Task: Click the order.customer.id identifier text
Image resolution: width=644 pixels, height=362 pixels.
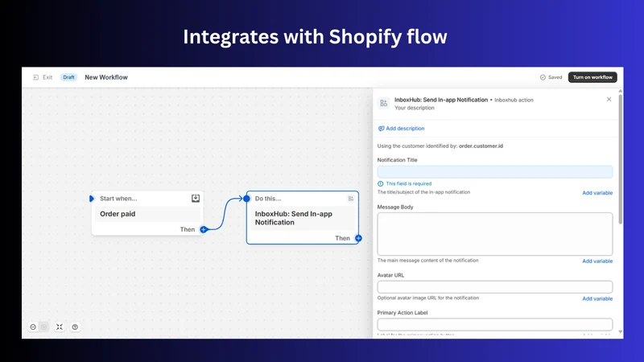Action: (x=481, y=146)
